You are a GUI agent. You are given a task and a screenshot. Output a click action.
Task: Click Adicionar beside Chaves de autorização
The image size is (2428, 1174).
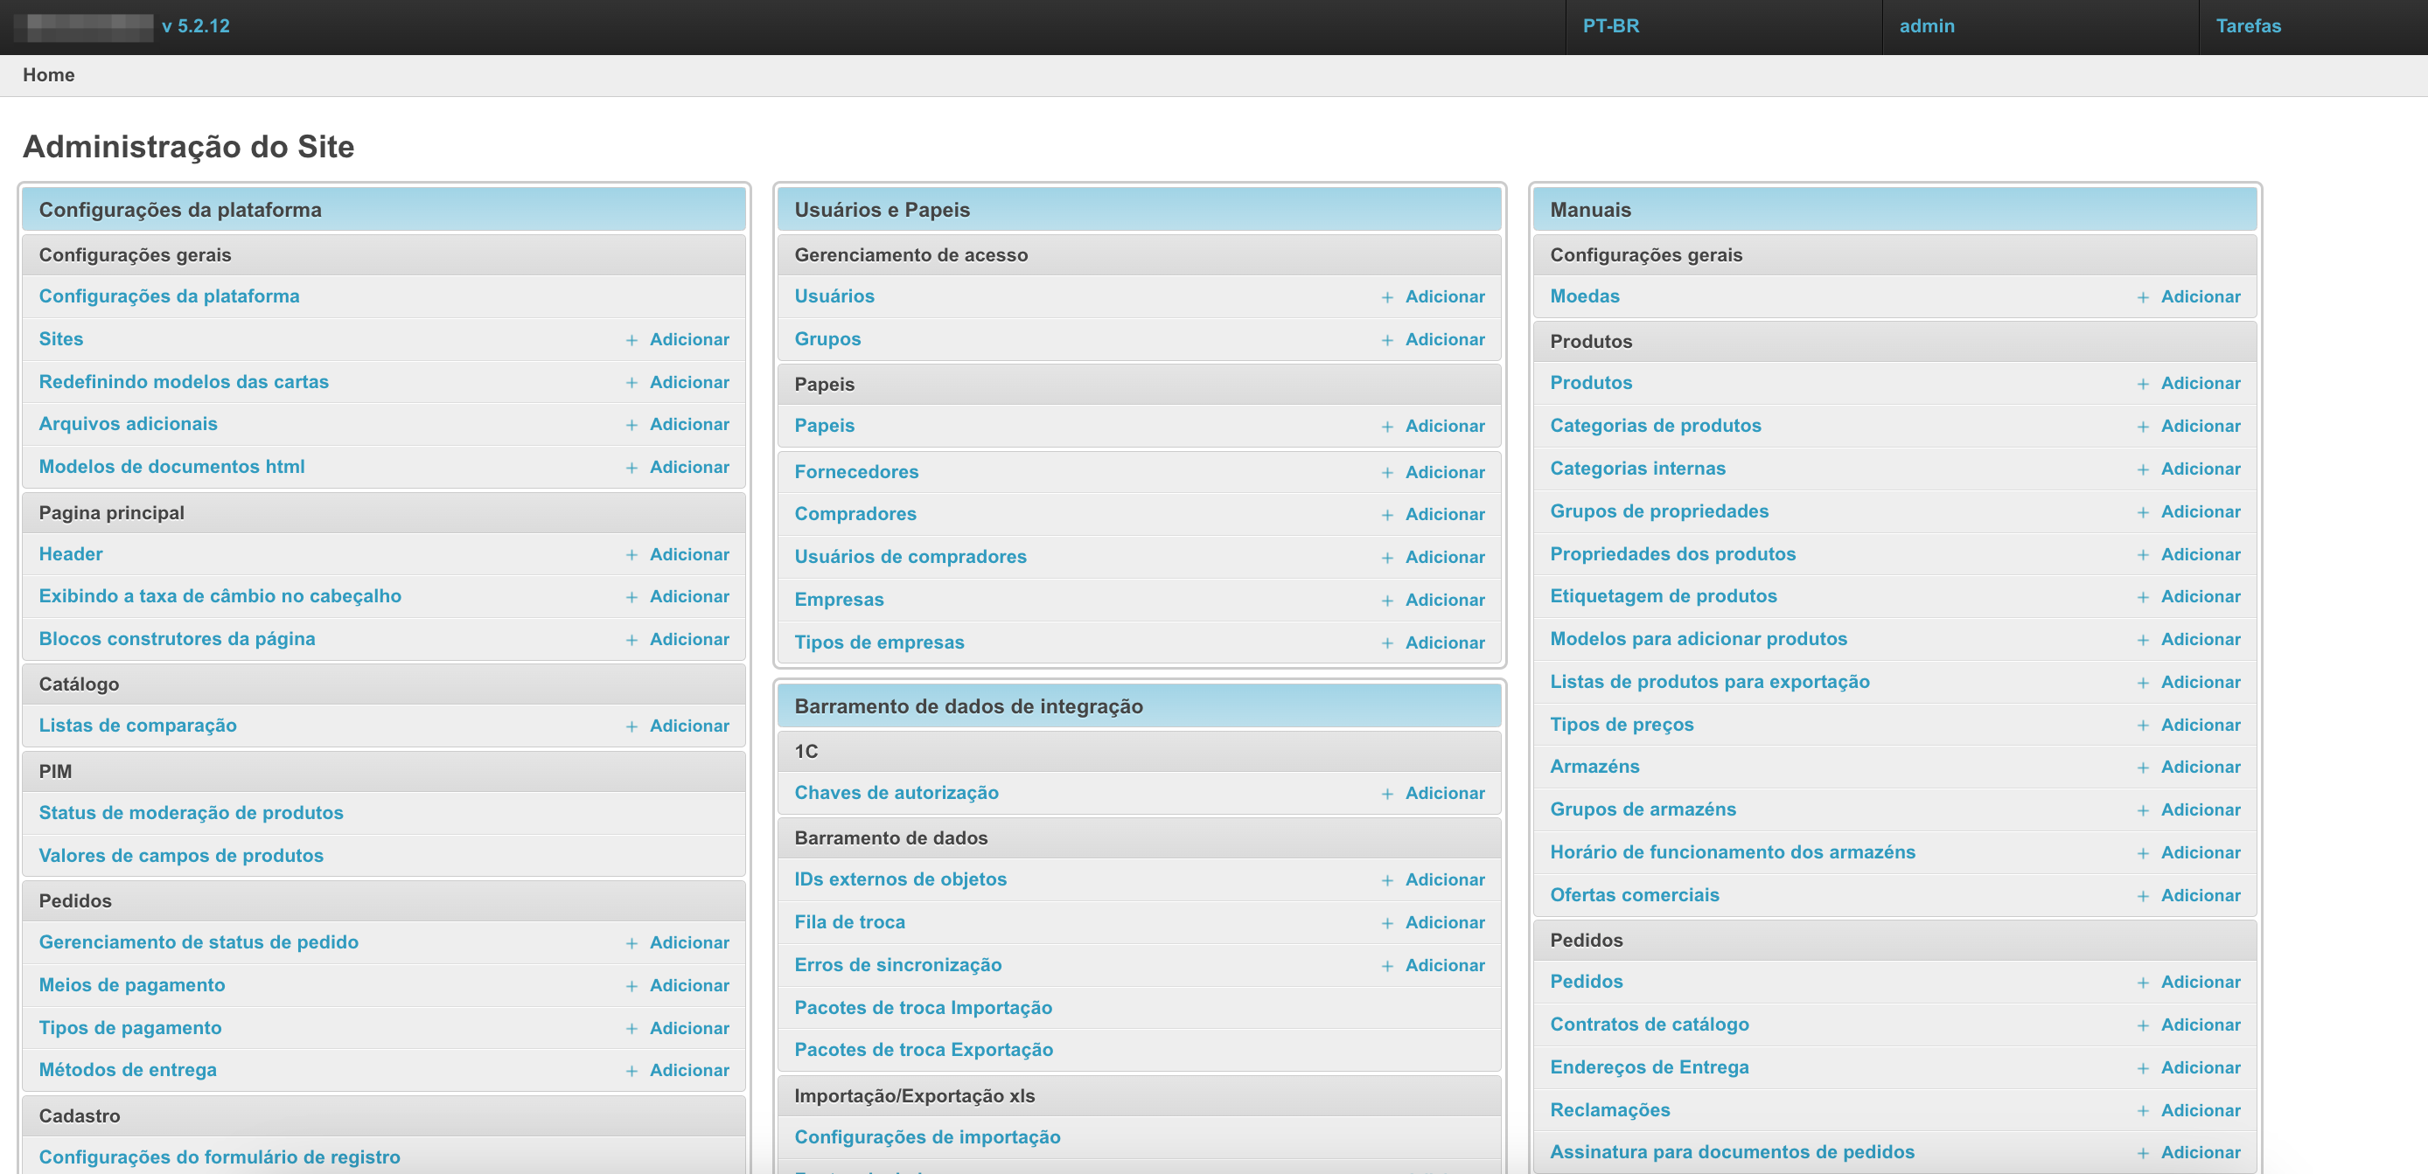(1444, 794)
